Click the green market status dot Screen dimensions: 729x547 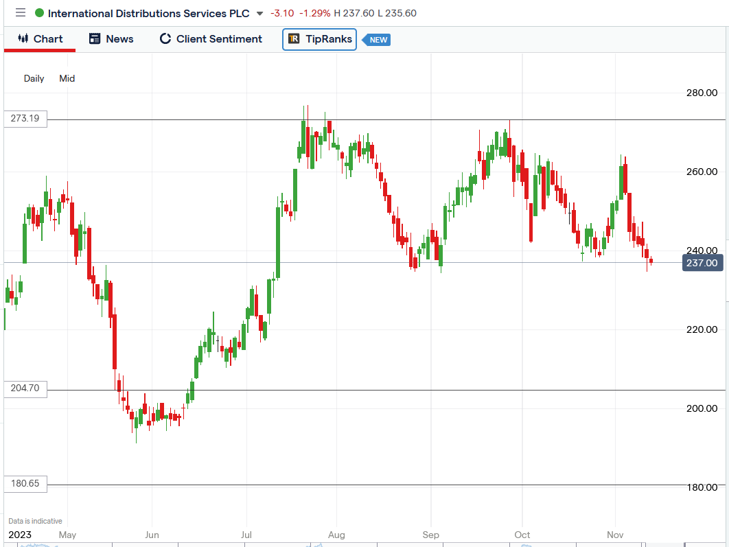pos(40,13)
